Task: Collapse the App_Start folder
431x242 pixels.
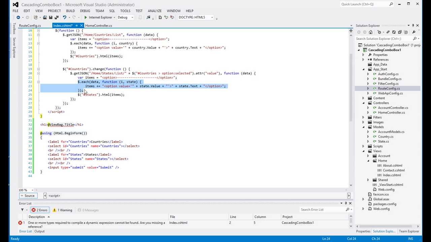Action: (x=363, y=69)
